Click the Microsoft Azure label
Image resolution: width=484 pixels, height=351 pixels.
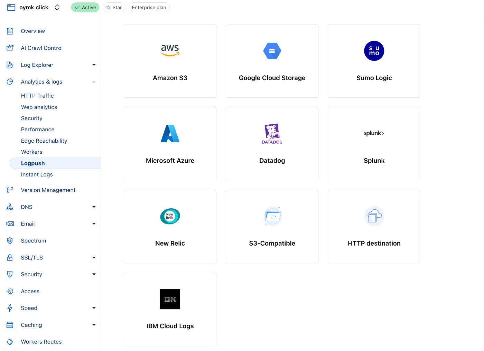(170, 161)
